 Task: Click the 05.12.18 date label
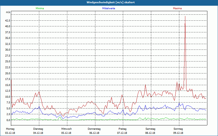(66, 133)
